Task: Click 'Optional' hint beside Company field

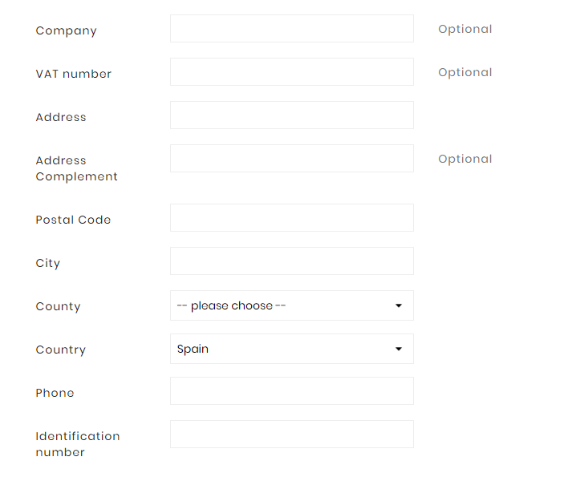Action: pos(465,29)
